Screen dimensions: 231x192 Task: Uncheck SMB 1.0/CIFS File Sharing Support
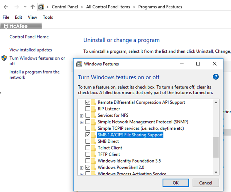[x=88, y=135]
